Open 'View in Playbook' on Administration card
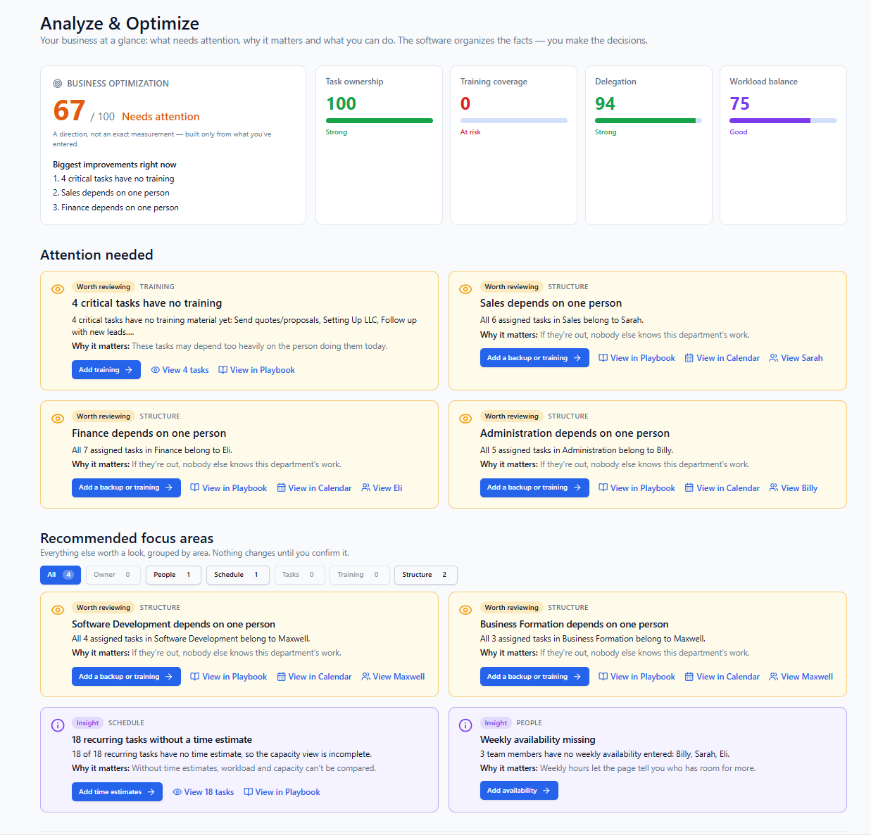Screen dimensions: 871x835 (x=637, y=488)
